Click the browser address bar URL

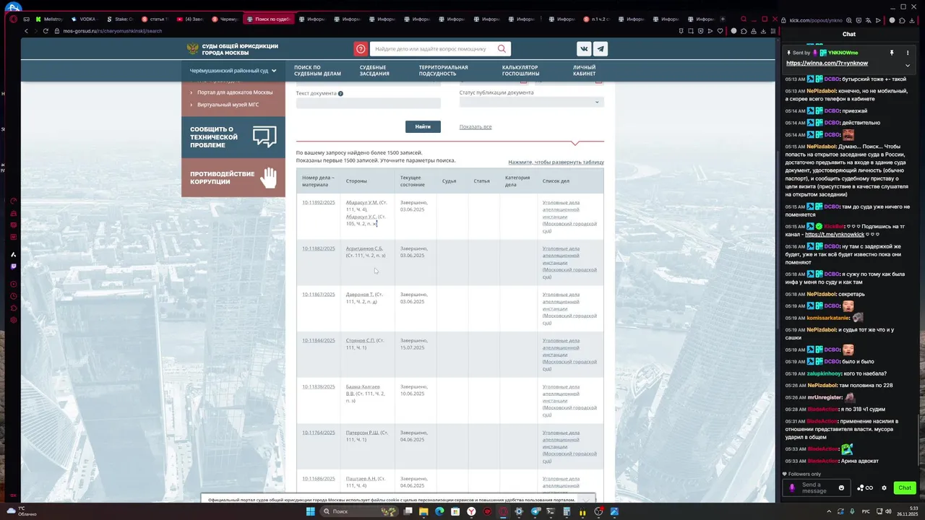pyautogui.click(x=112, y=31)
